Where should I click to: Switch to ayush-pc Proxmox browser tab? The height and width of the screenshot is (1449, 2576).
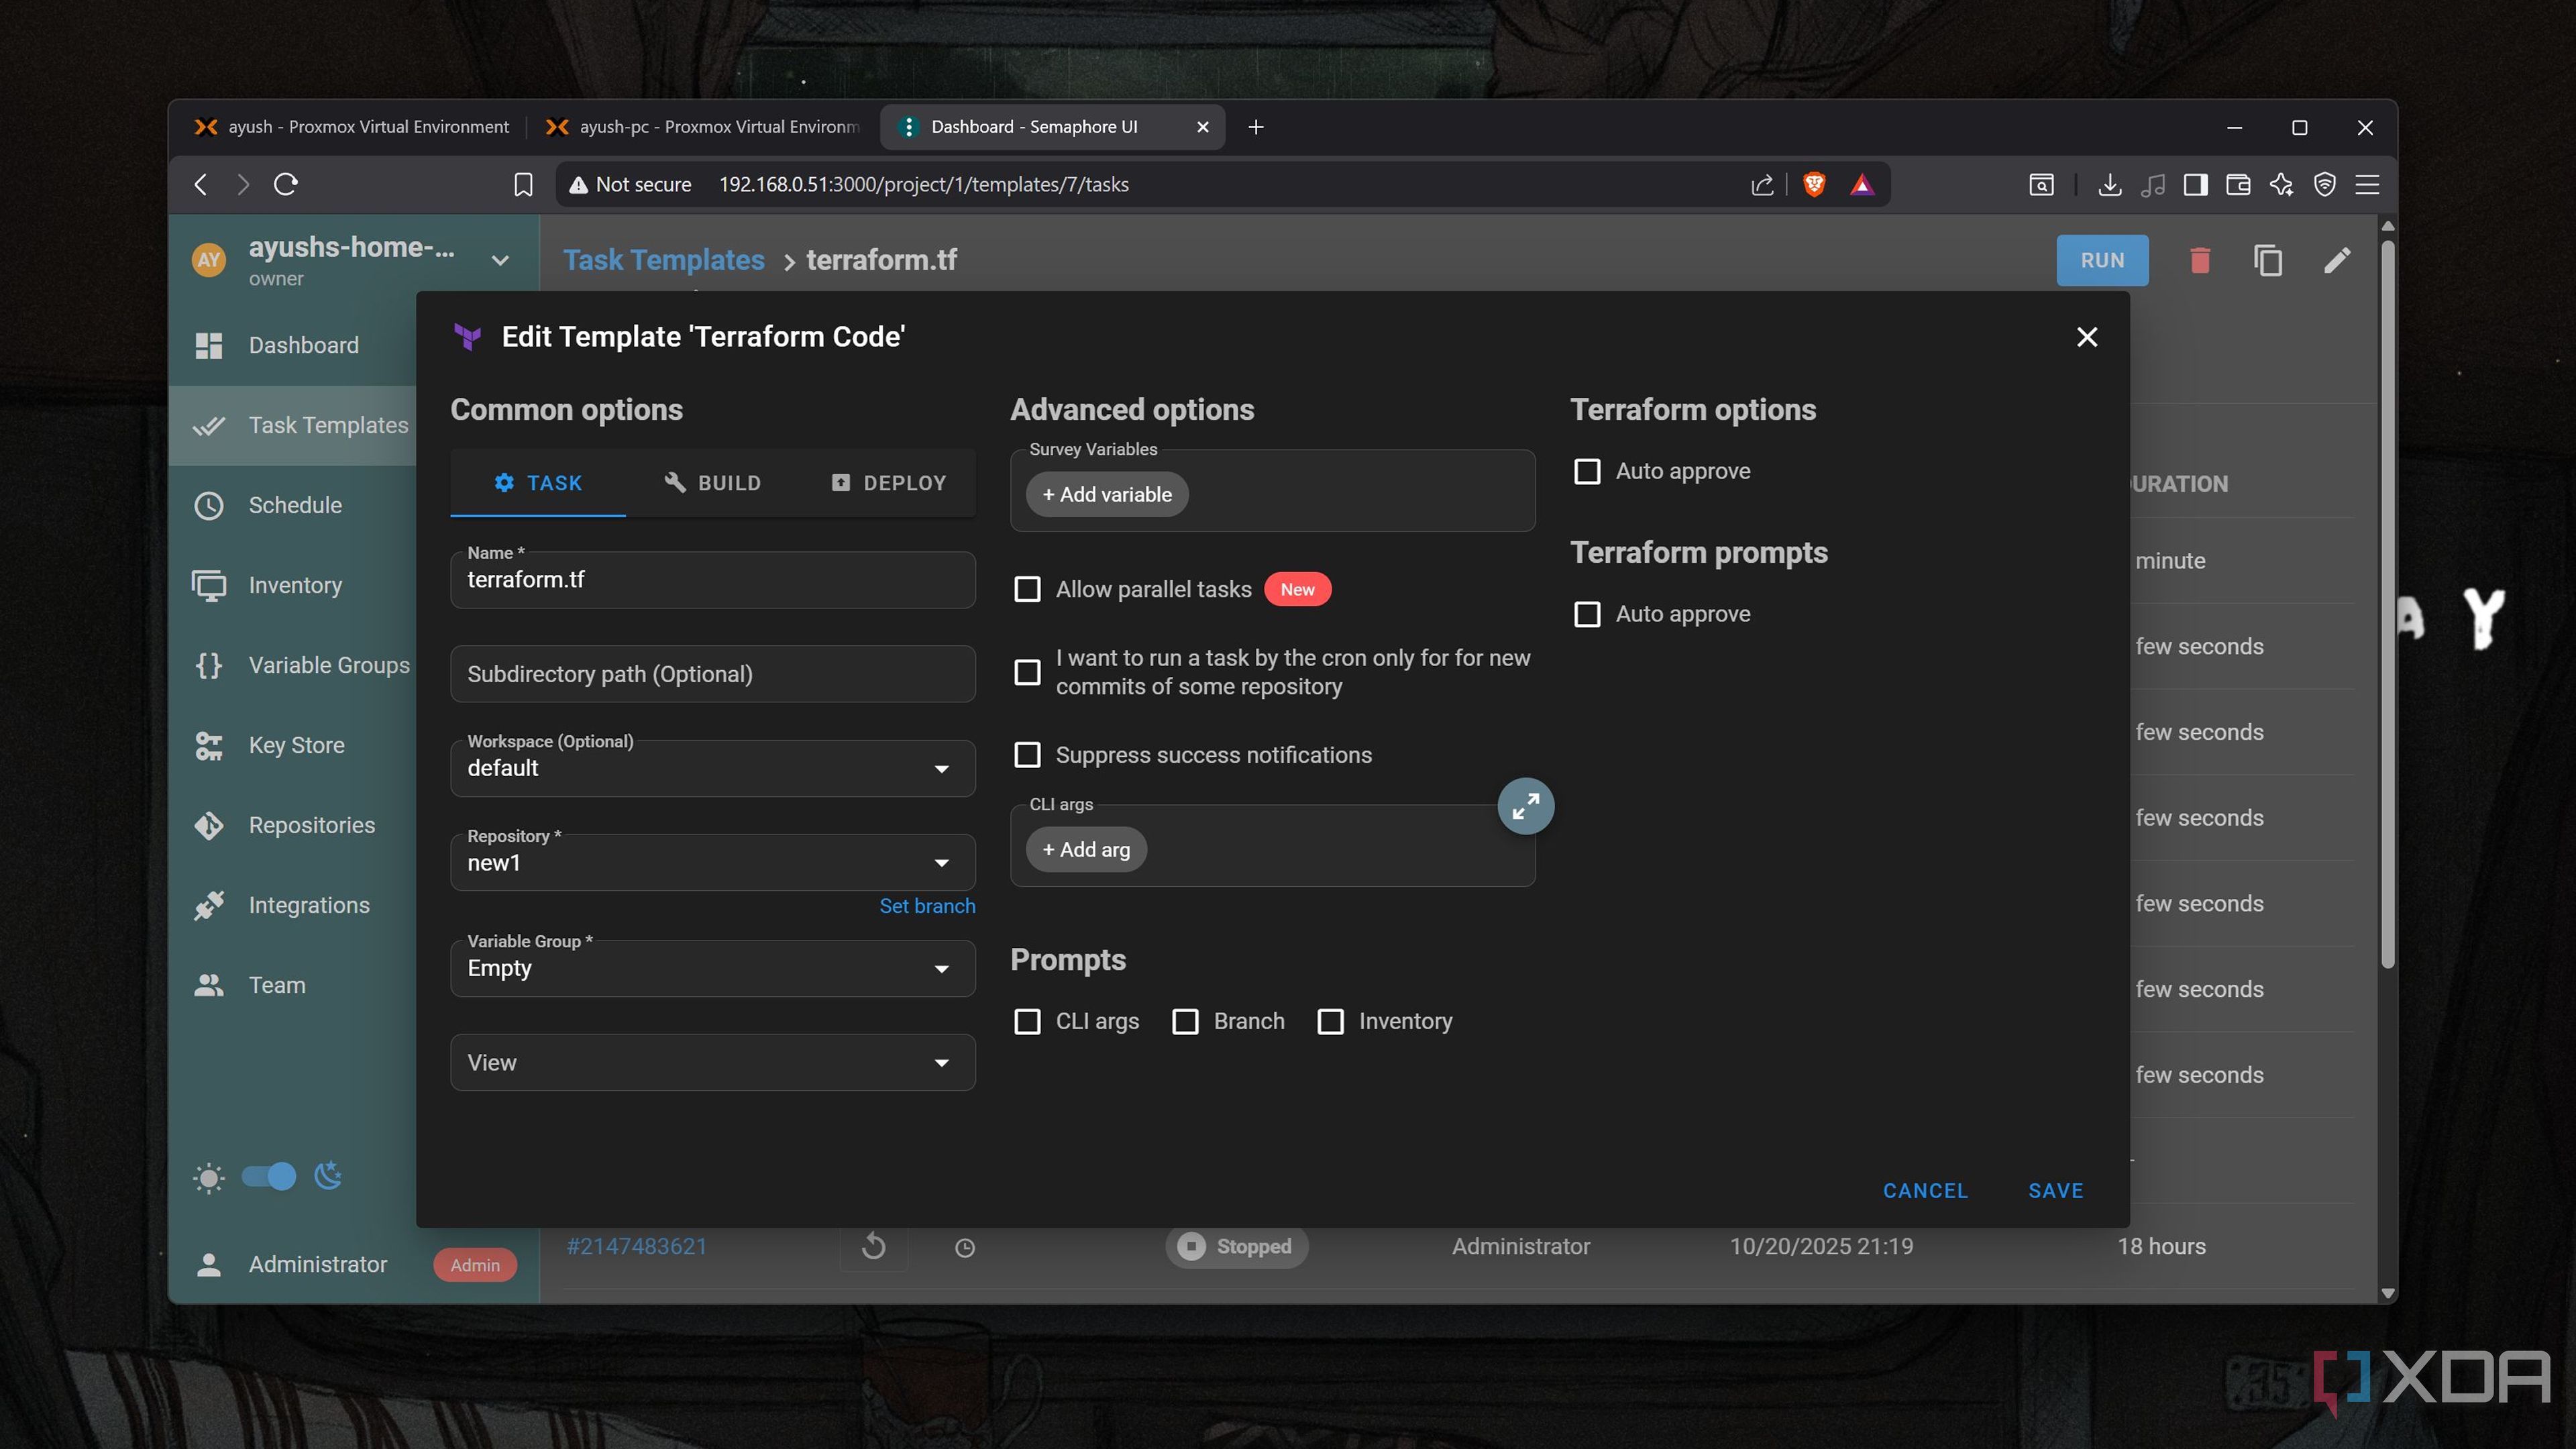point(702,127)
